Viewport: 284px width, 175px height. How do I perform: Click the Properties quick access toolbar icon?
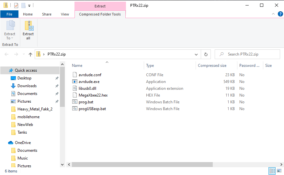pos(16,5)
